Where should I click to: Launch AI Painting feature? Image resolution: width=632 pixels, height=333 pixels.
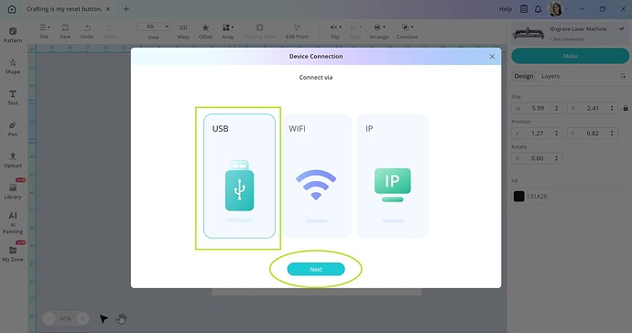(x=13, y=222)
